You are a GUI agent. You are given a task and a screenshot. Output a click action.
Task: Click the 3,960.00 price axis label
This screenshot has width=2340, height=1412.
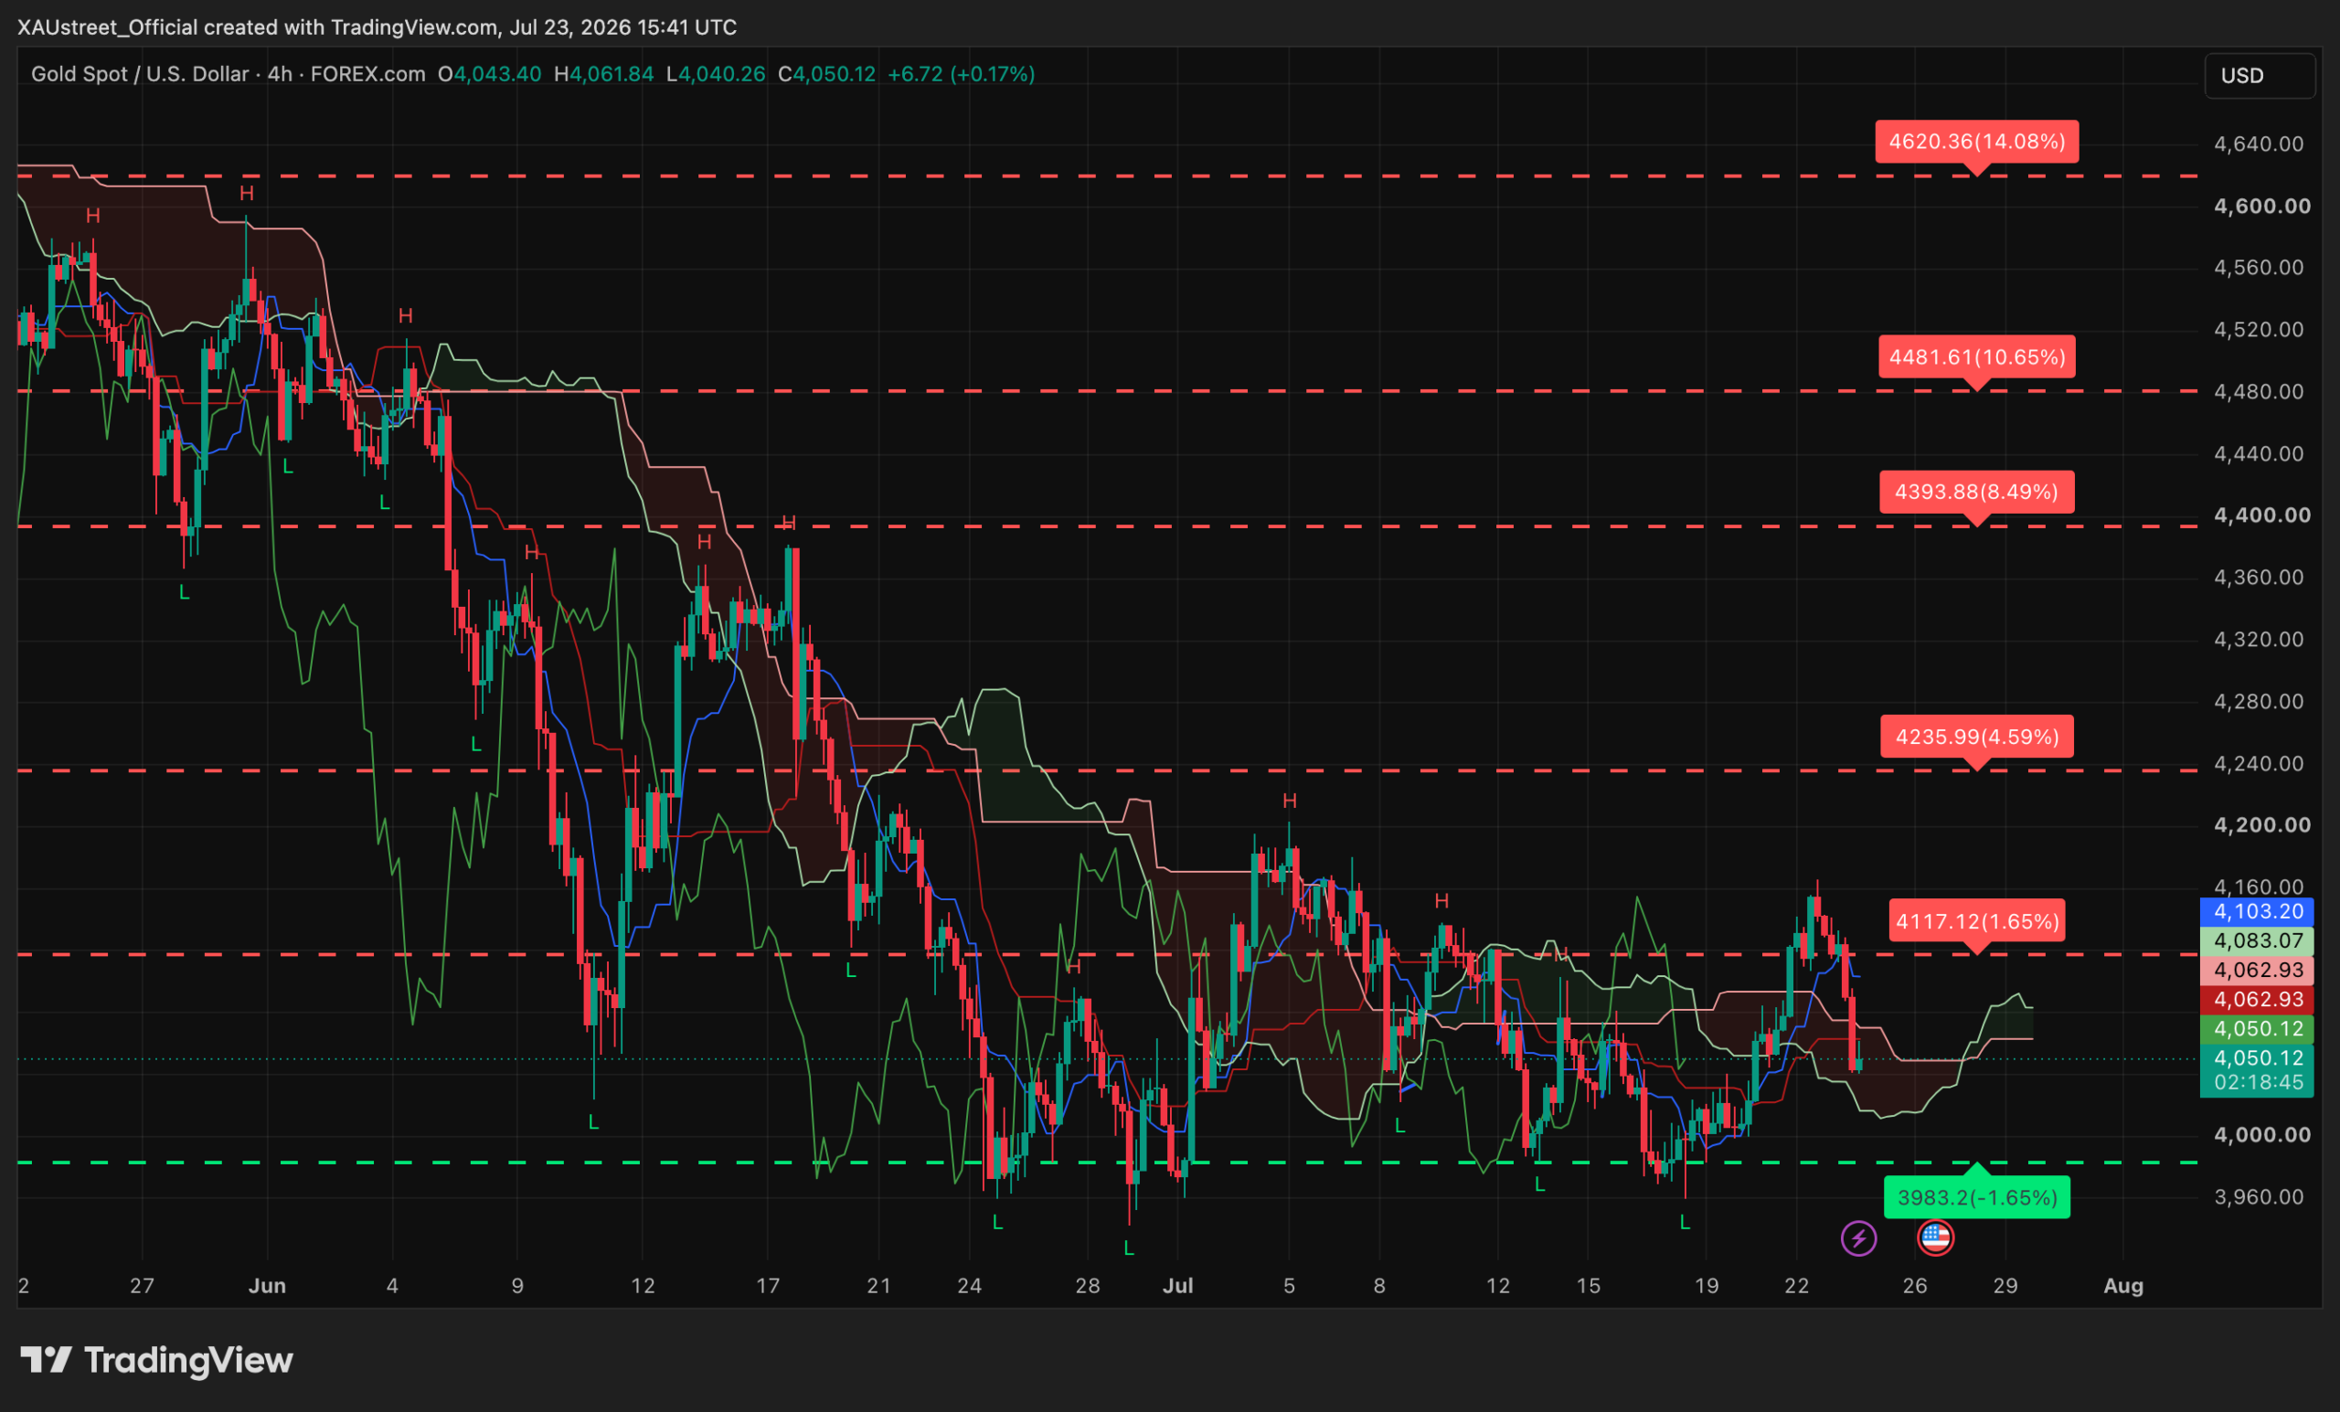pos(2259,1197)
